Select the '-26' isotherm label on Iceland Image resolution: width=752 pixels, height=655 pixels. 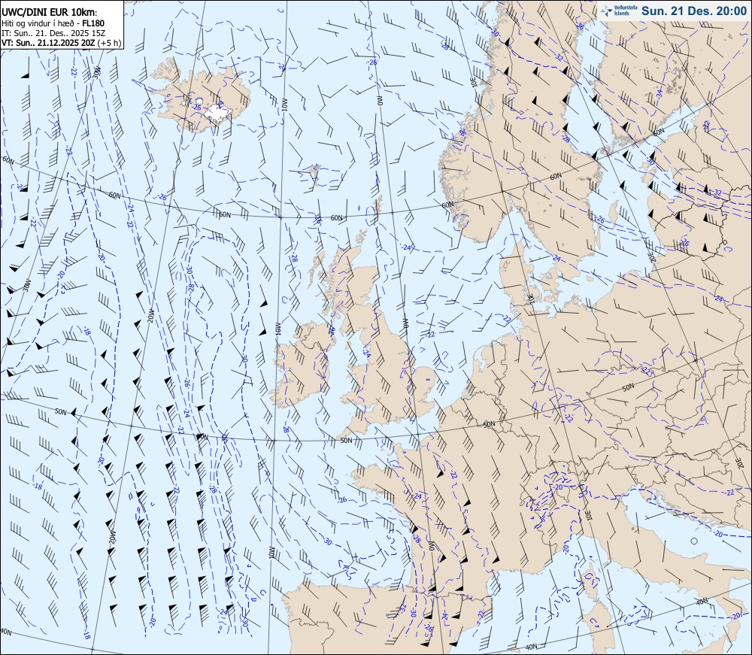coord(196,108)
